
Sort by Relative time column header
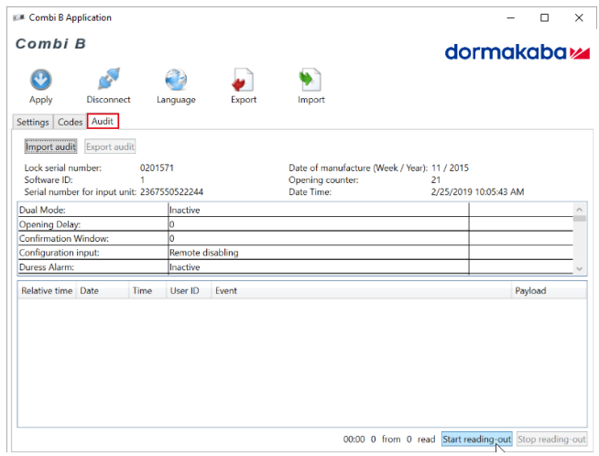point(47,290)
